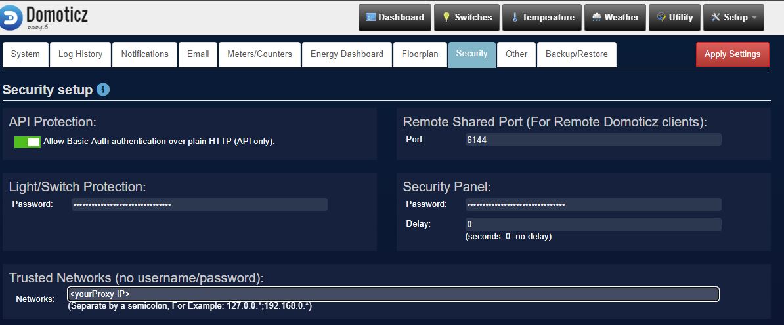The height and width of the screenshot is (325, 784).
Task: Expand the Setup dropdown menu
Action: coord(733,18)
